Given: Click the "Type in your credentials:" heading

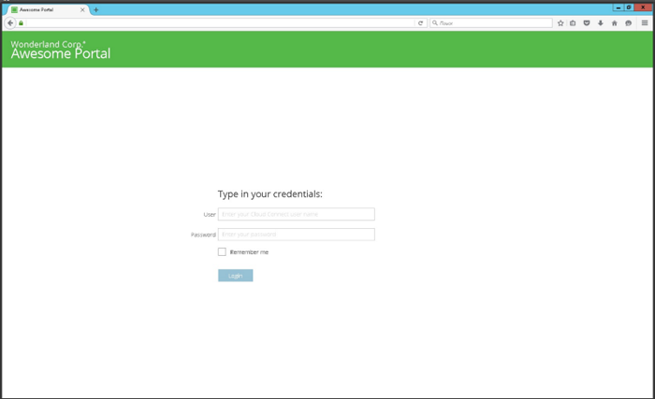Looking at the screenshot, I should coord(269,194).
